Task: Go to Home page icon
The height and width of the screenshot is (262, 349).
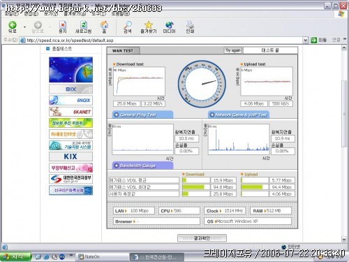Action: (104, 24)
